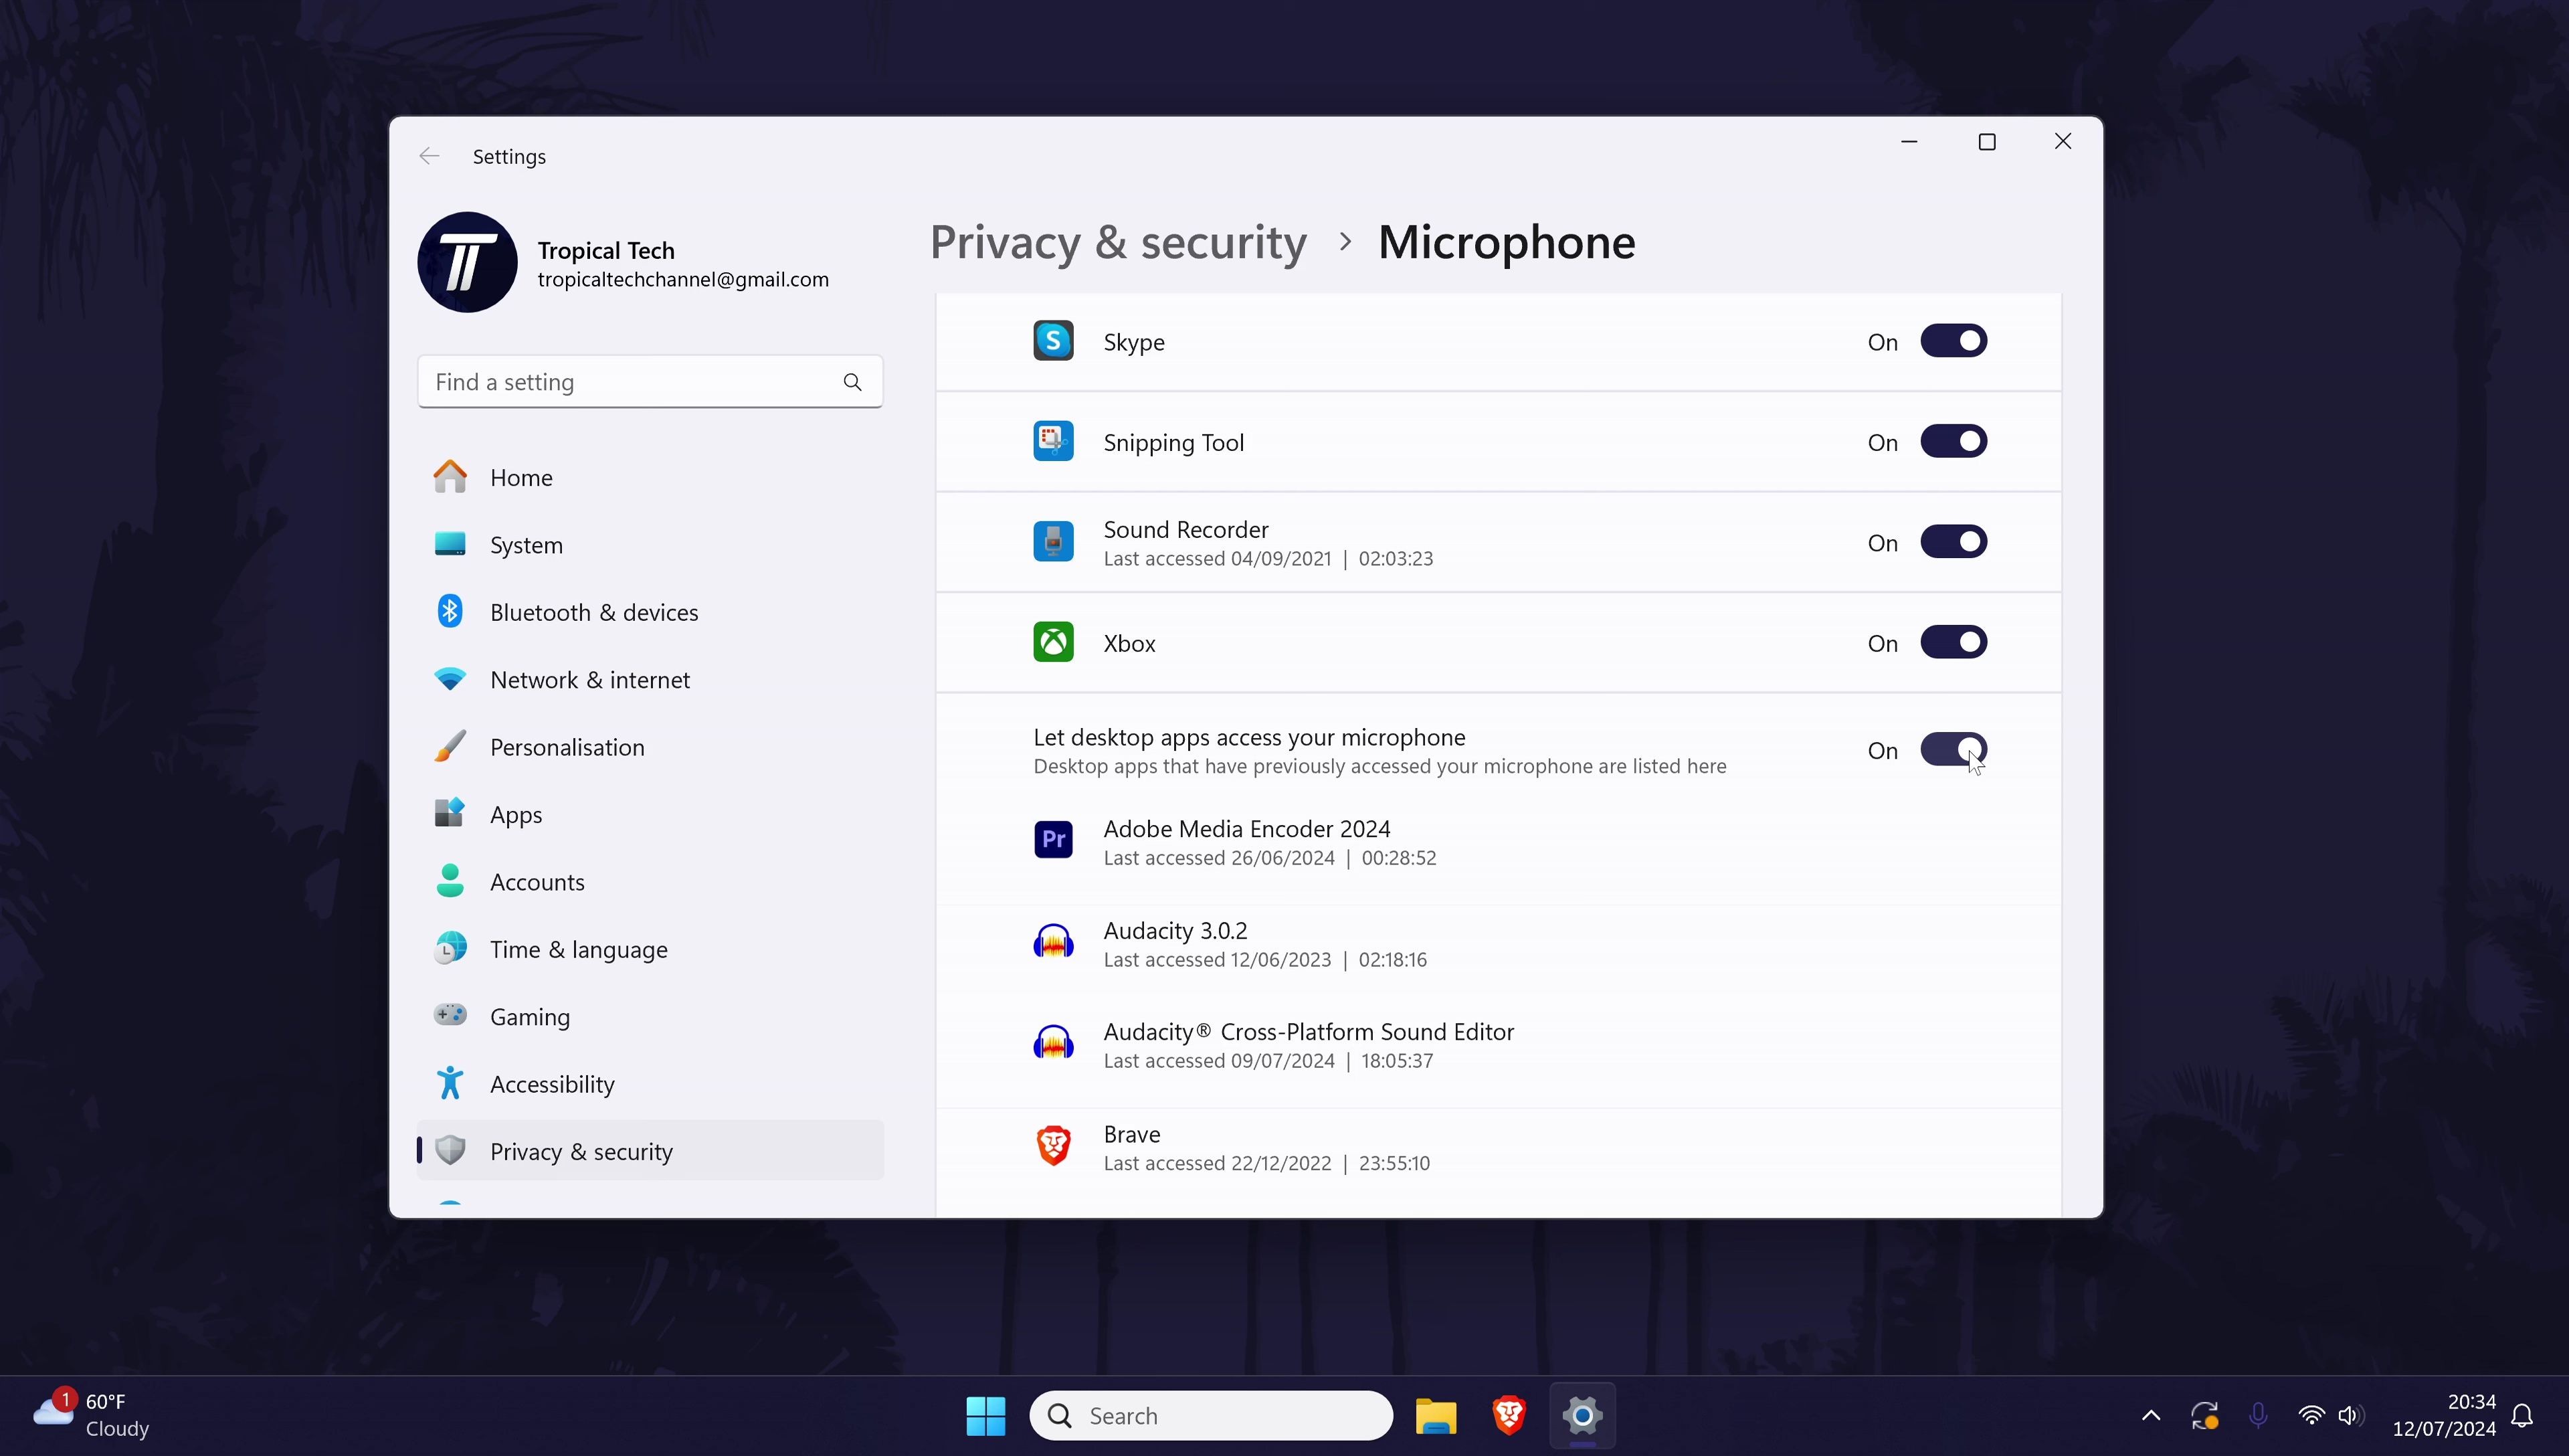Click the Snipping Tool icon

click(x=1052, y=441)
